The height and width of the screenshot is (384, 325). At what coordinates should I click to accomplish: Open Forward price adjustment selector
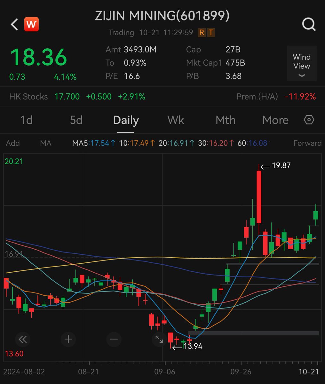(x=307, y=143)
